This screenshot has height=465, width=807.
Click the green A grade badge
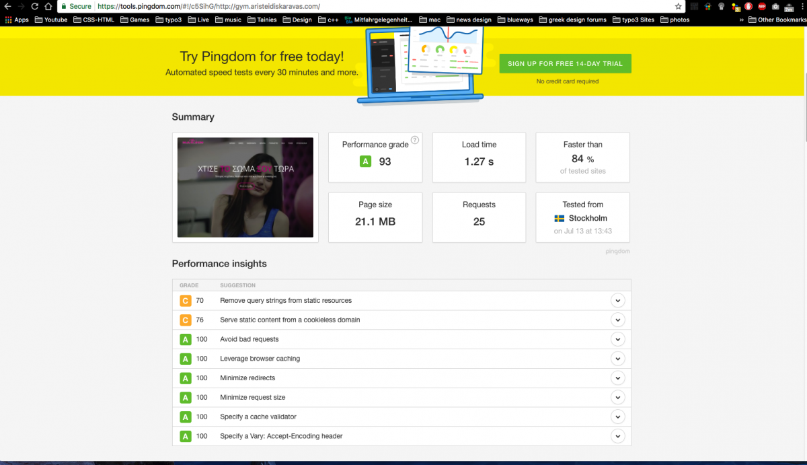click(366, 162)
